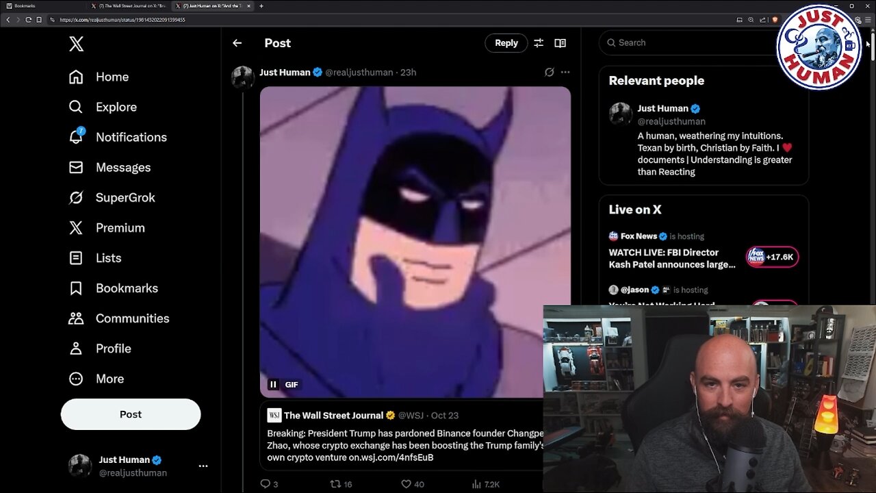Toggle reader view icon in post header
Image resolution: width=876 pixels, height=493 pixels.
[561, 43]
